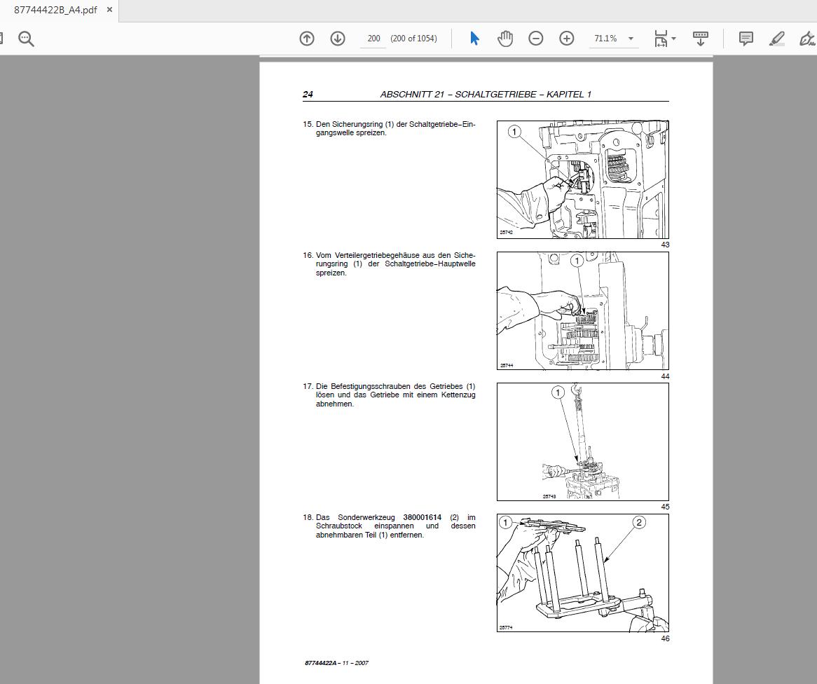This screenshot has width=817, height=684.
Task: Close the 87744422B_A4.pdf tab
Action: click(x=109, y=10)
